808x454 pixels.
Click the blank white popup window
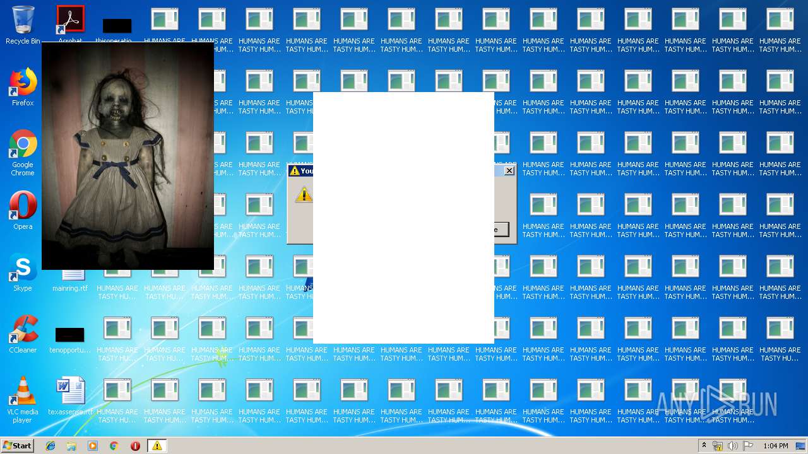(x=403, y=218)
